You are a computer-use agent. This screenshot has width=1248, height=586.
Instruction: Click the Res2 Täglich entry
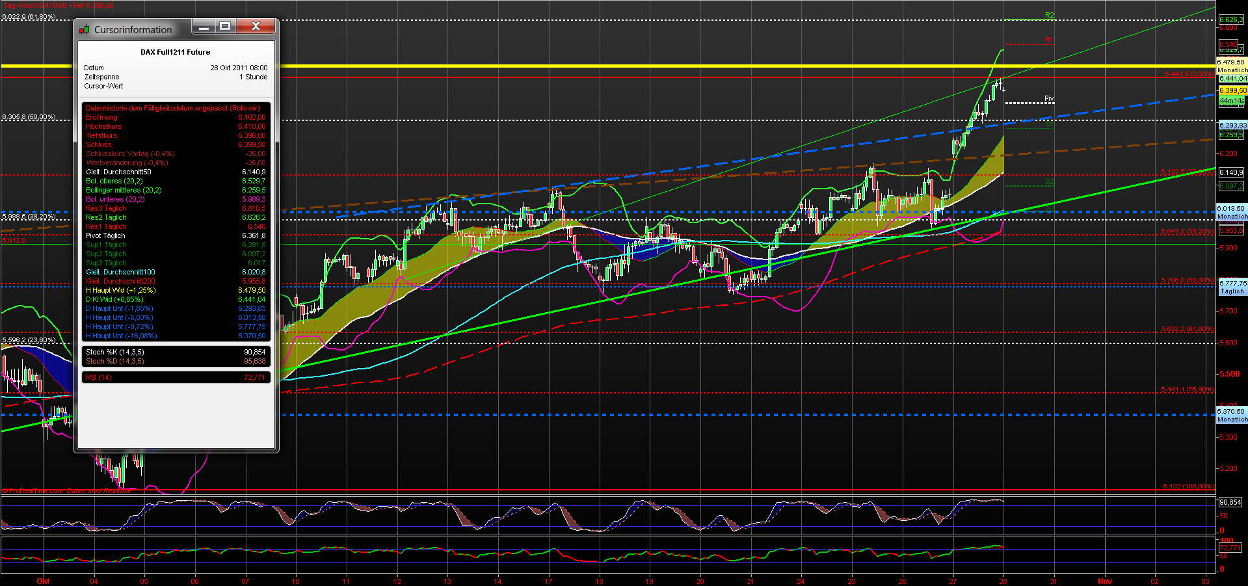pyautogui.click(x=106, y=217)
